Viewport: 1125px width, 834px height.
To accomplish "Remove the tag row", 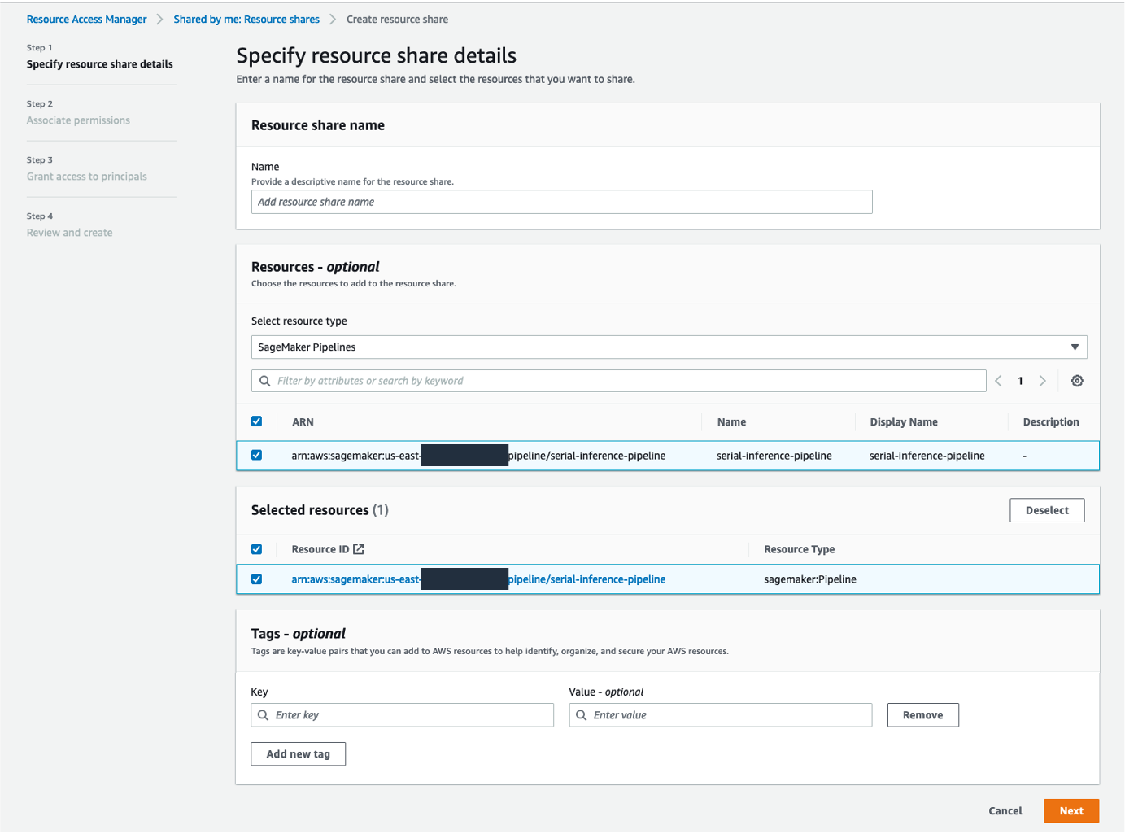I will 922,715.
